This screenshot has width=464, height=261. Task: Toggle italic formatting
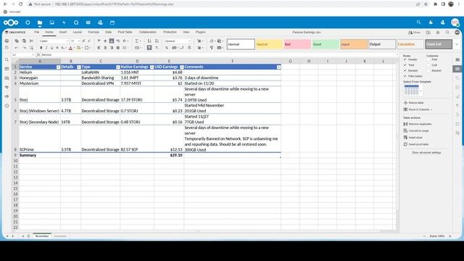click(46, 48)
